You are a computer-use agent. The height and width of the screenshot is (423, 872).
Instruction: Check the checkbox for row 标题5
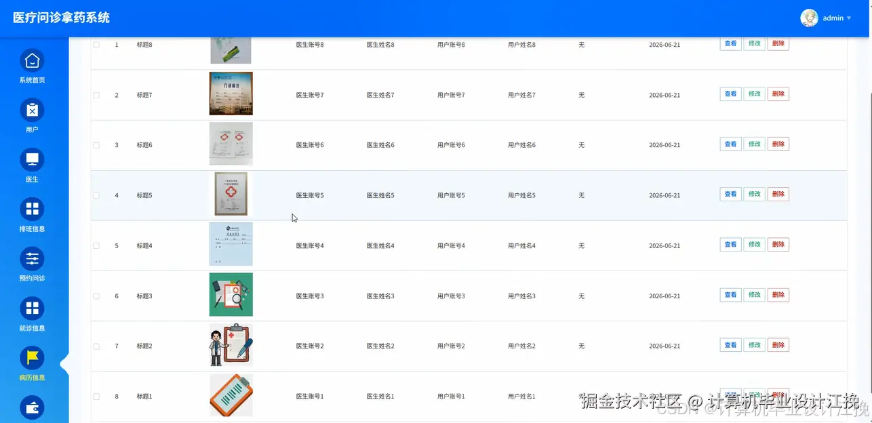point(96,195)
